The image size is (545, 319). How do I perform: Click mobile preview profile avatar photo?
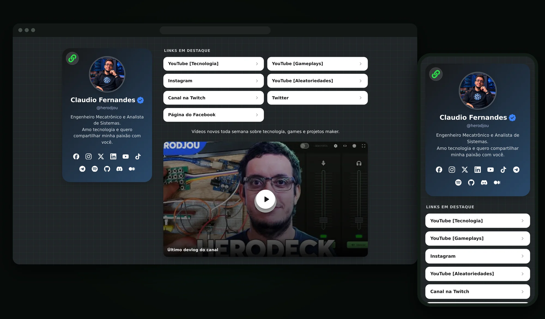[478, 91]
